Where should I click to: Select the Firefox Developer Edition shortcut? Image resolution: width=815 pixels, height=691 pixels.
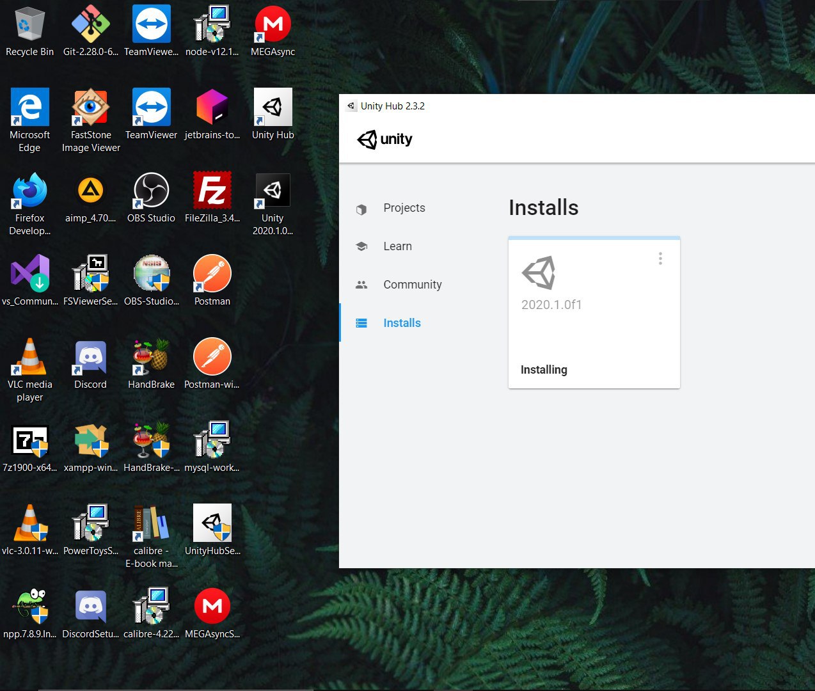[29, 203]
